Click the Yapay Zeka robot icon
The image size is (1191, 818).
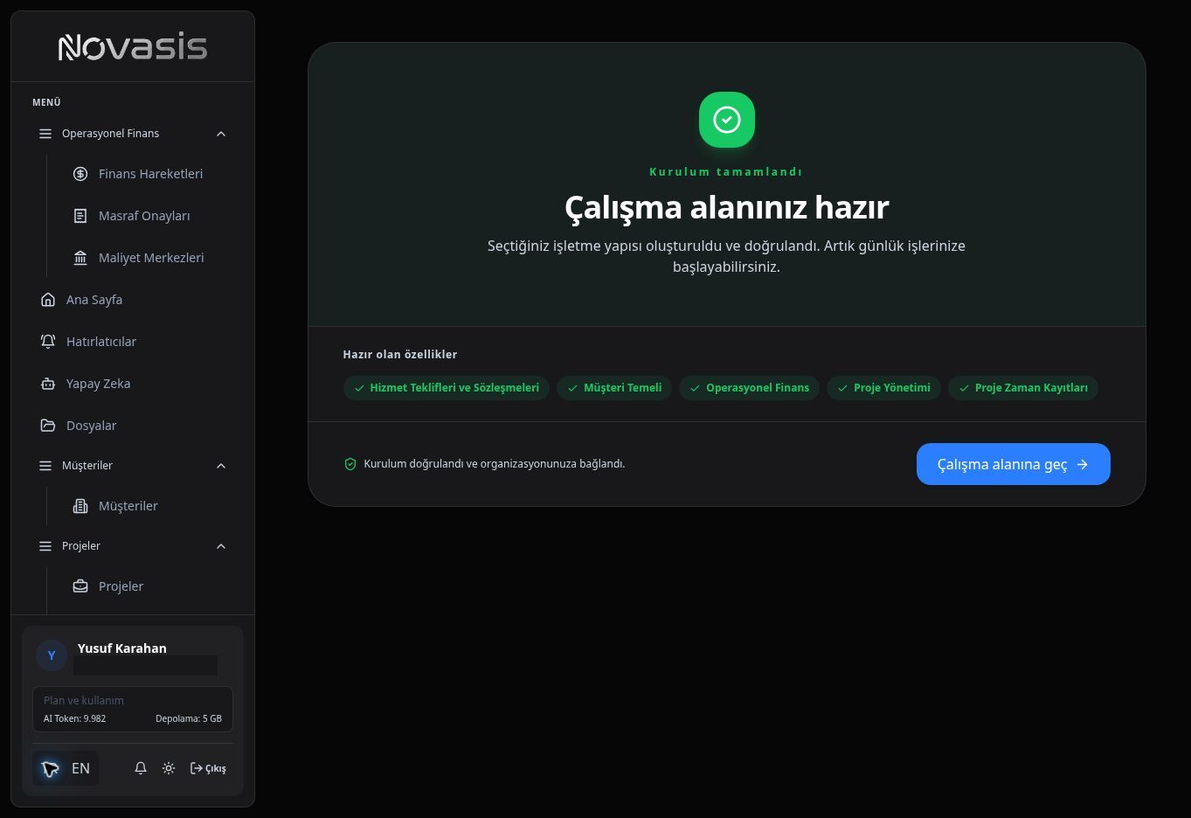pyautogui.click(x=48, y=384)
